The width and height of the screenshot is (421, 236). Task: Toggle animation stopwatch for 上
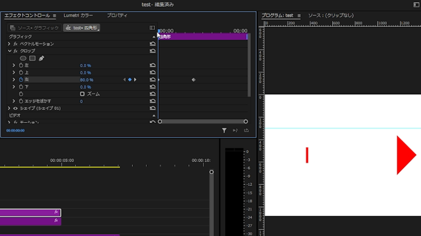coord(21,73)
